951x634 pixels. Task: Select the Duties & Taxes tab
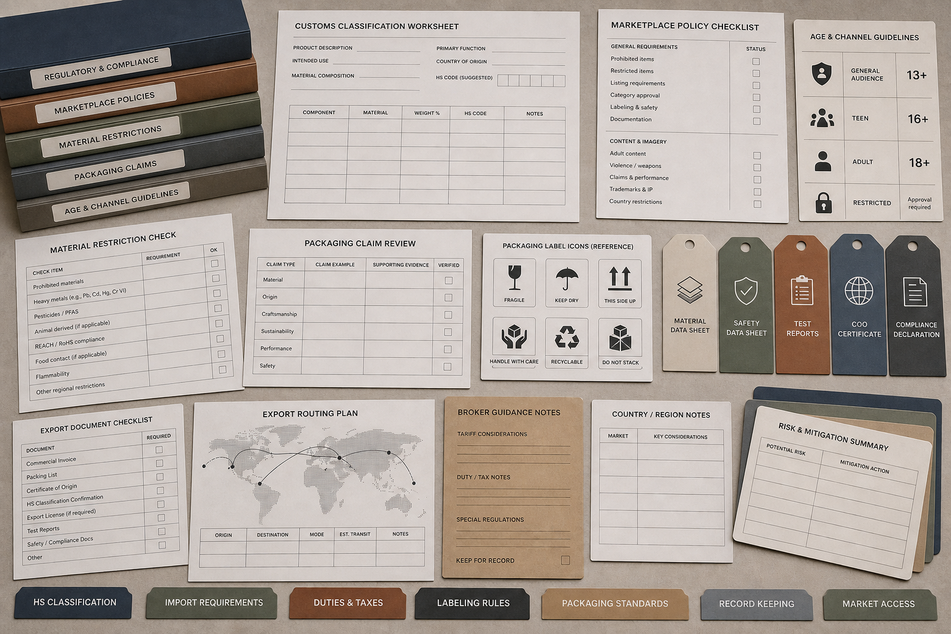coord(347,603)
